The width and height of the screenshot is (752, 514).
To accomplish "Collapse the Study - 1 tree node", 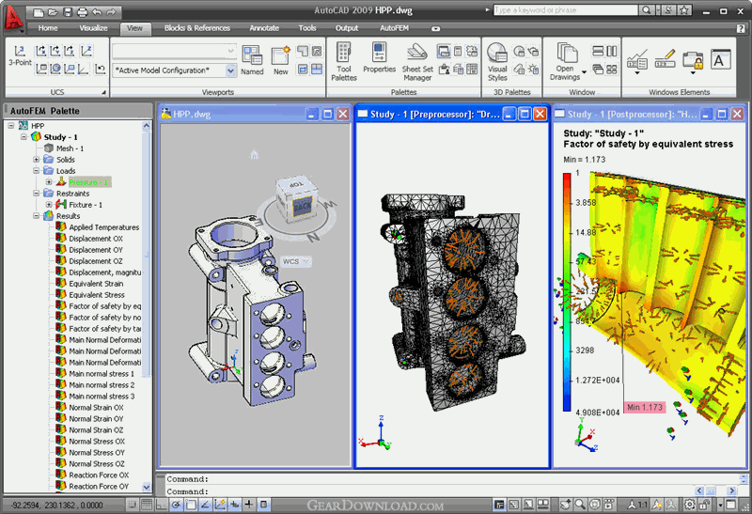I will pos(23,137).
